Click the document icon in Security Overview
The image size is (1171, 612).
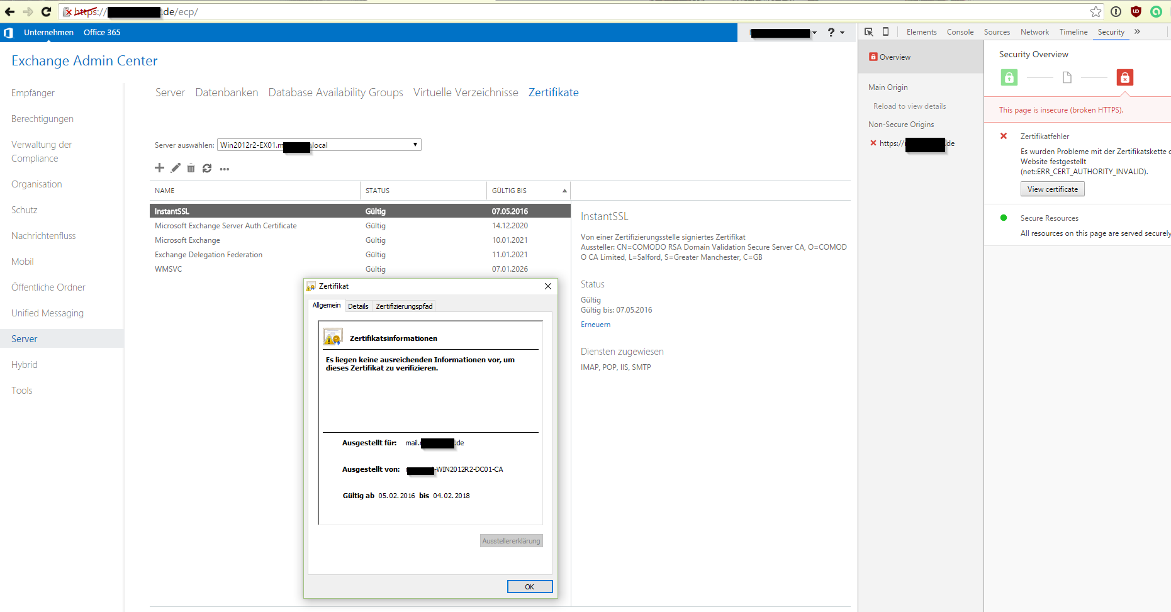coord(1067,77)
